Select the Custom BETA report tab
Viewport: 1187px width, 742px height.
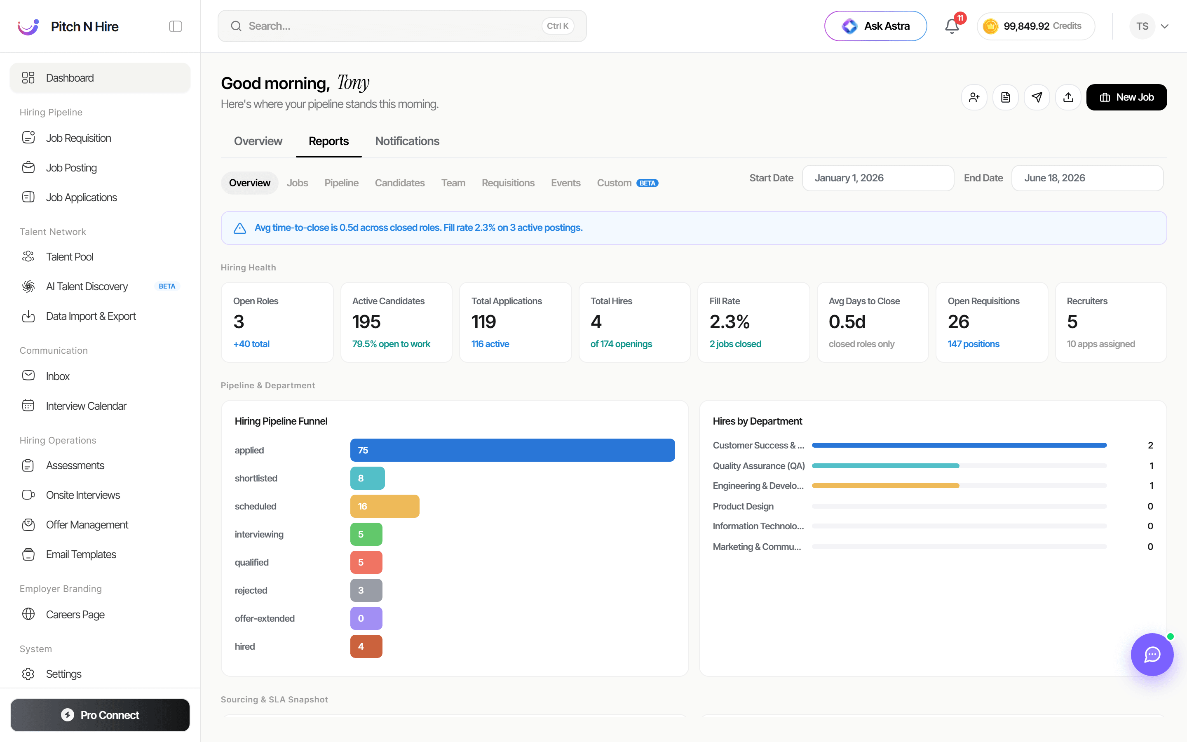(x=627, y=183)
